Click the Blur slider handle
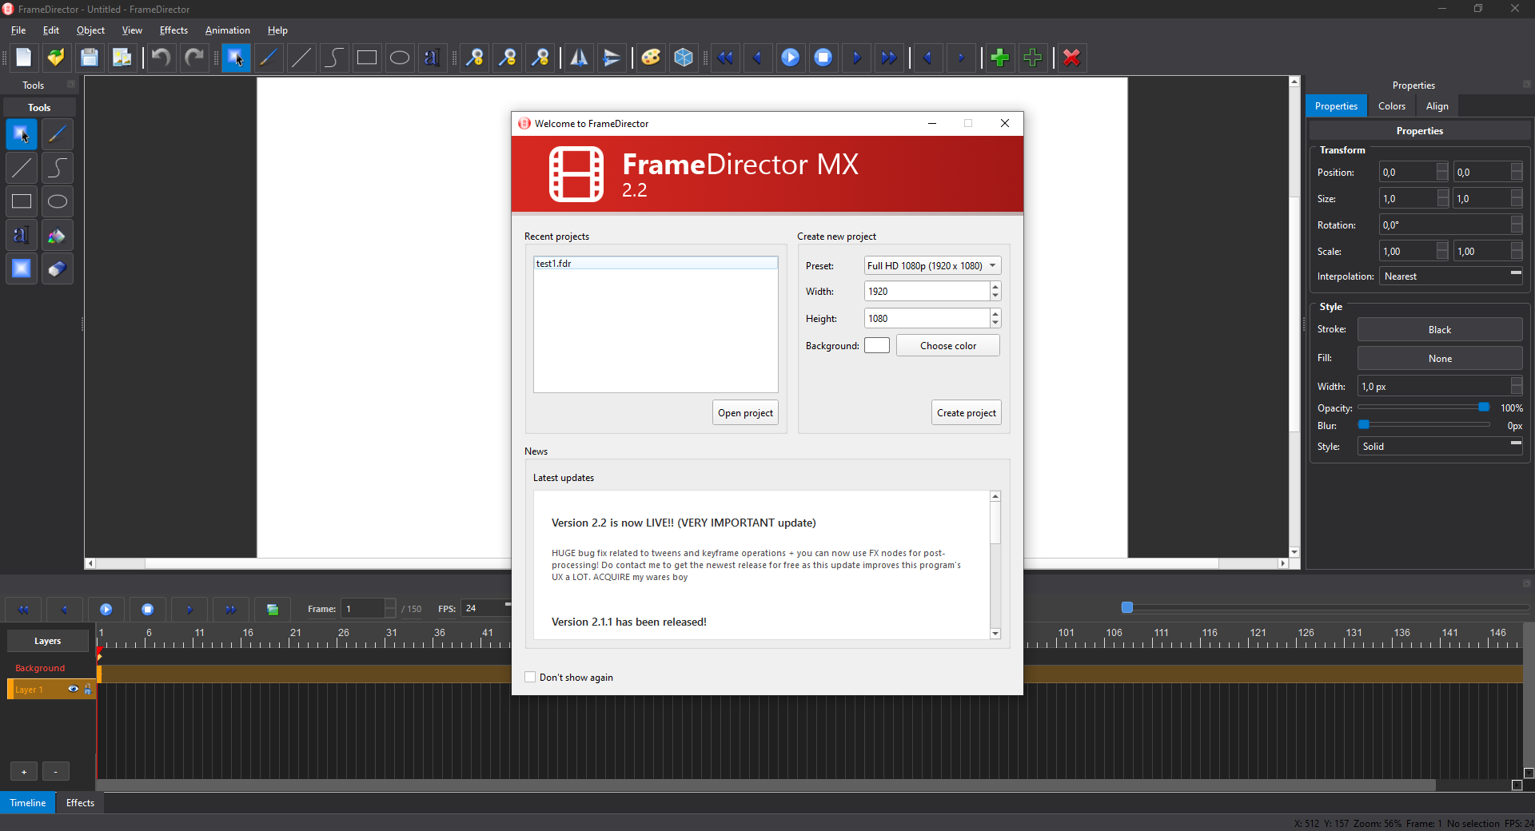 coord(1364,425)
